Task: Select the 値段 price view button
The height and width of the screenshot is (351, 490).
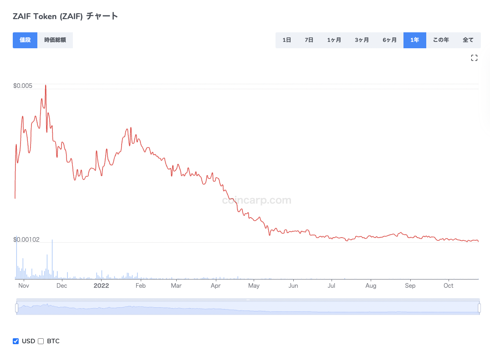Action: click(25, 40)
